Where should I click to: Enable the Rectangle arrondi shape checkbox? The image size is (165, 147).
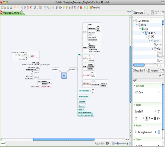click(x=136, y=132)
